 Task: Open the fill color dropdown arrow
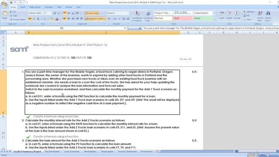pos(54,19)
